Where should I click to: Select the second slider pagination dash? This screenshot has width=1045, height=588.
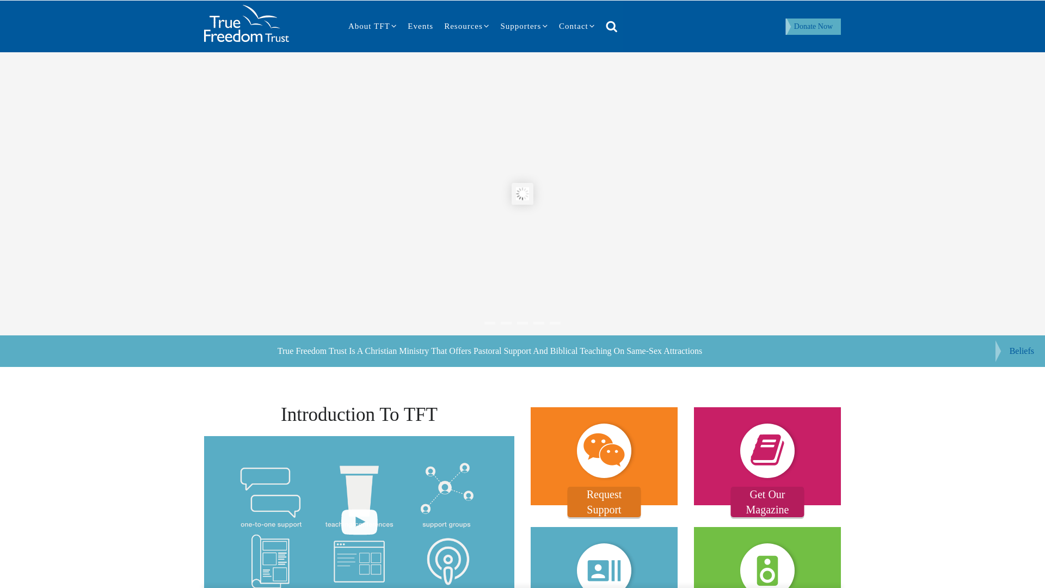[506, 323]
